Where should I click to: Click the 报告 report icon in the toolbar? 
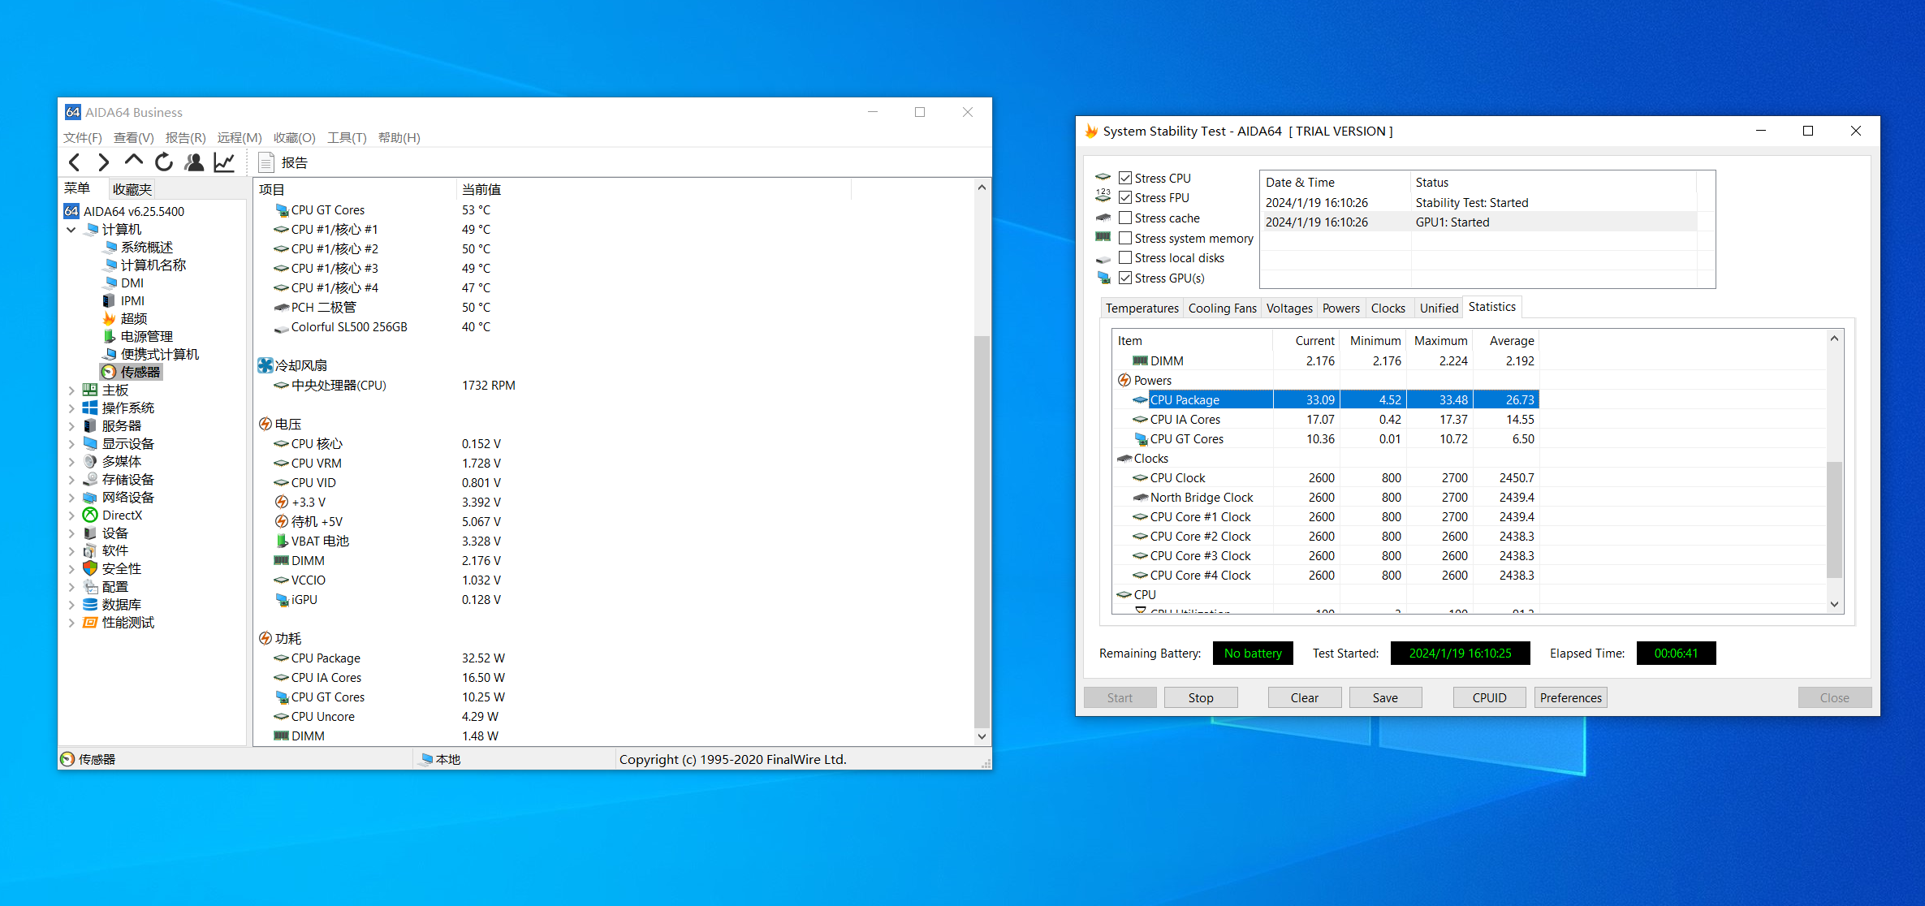(266, 162)
